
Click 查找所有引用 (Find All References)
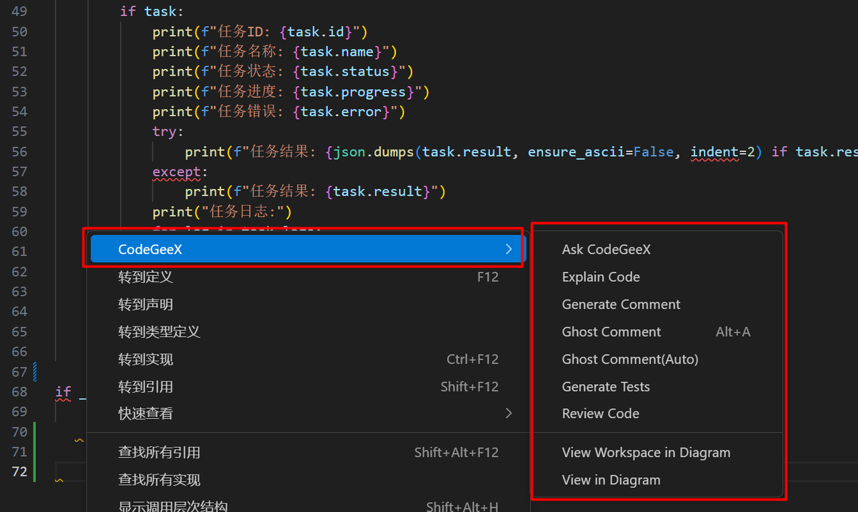pos(159,452)
